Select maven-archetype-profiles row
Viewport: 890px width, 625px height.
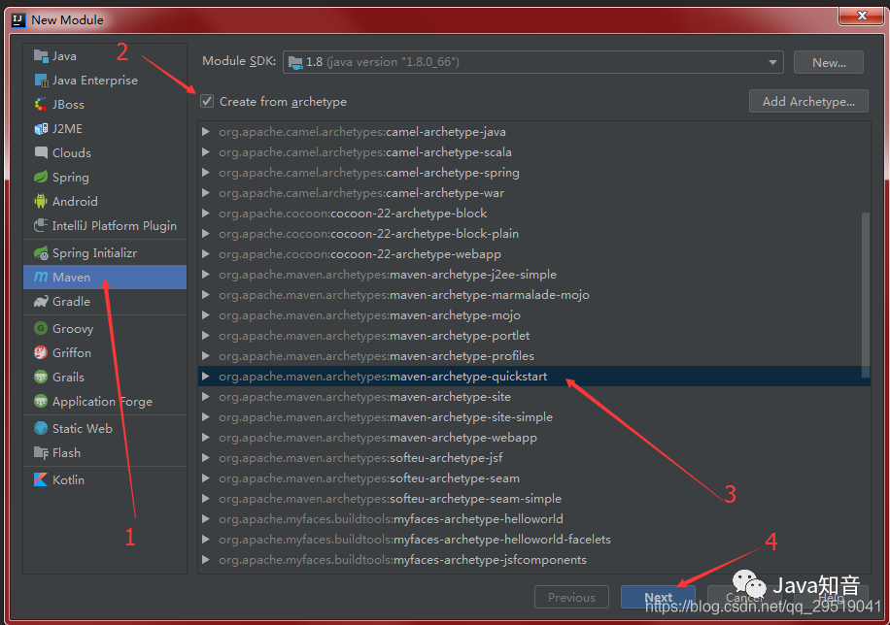point(533,356)
